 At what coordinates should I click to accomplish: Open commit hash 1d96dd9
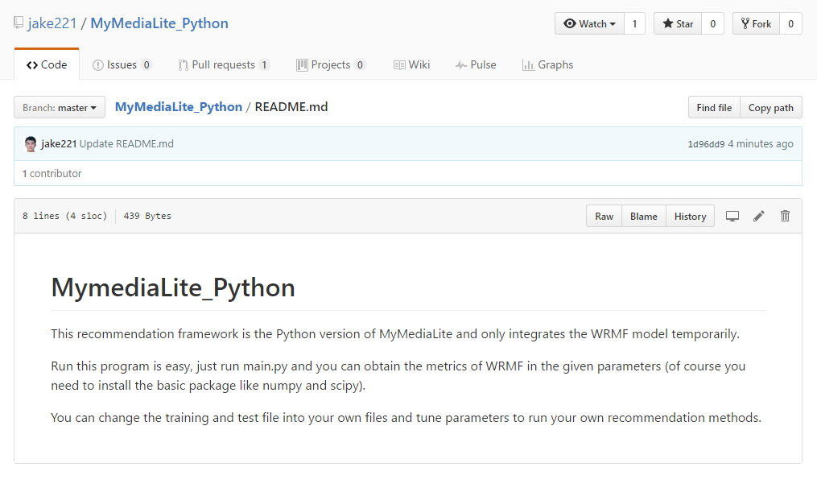pyautogui.click(x=706, y=144)
